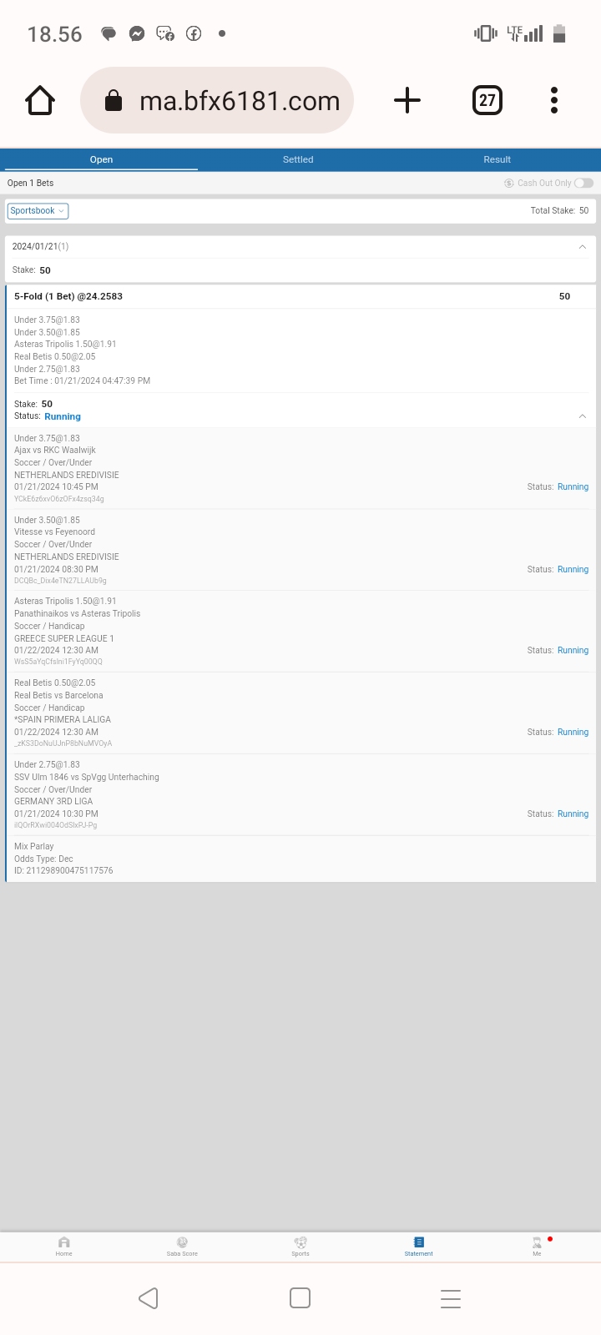Switch to the Settled tab
Screen dimensions: 601x1335
[x=298, y=159]
